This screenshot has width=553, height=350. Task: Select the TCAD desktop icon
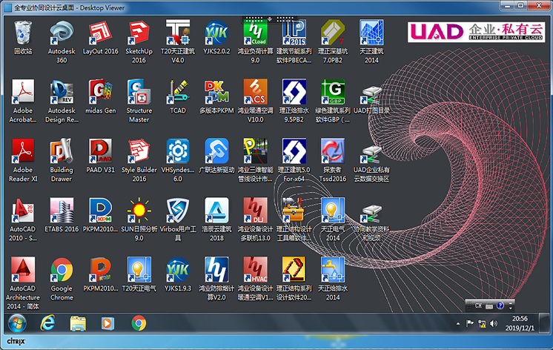(177, 93)
